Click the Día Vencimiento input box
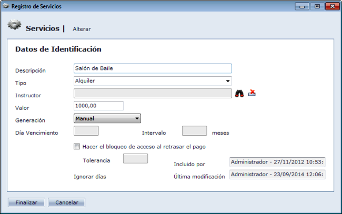 click(x=86, y=131)
